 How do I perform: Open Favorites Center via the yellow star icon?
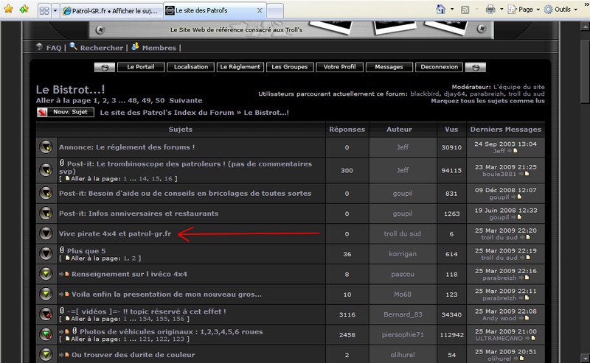click(x=8, y=9)
